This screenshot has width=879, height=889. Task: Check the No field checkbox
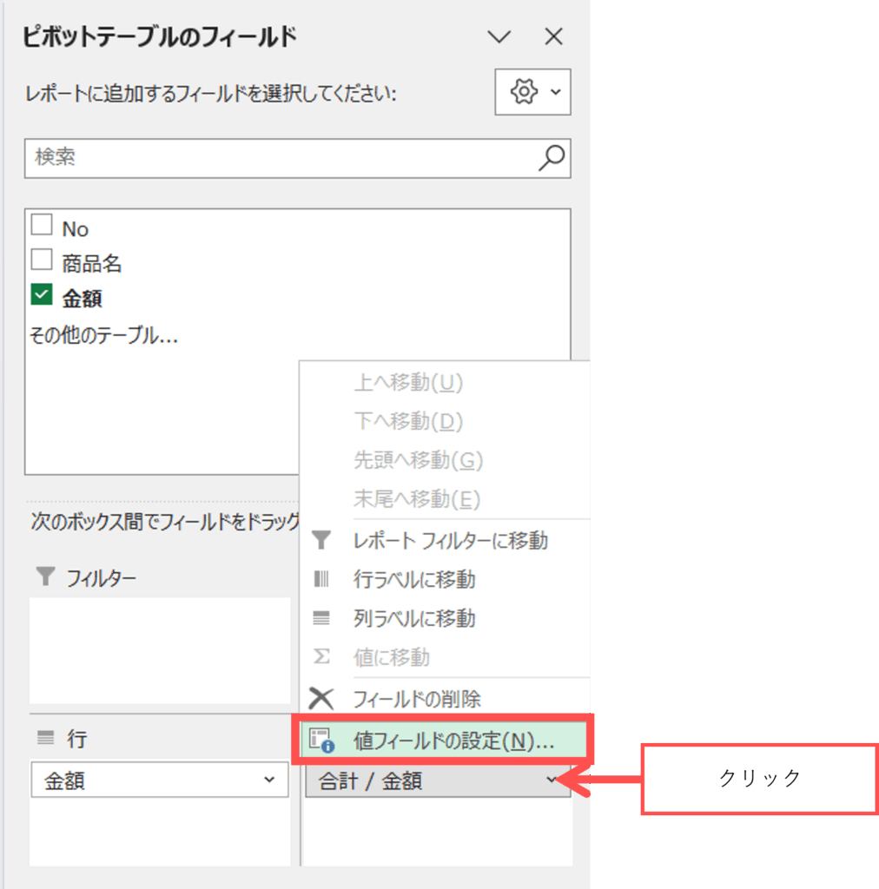42,227
